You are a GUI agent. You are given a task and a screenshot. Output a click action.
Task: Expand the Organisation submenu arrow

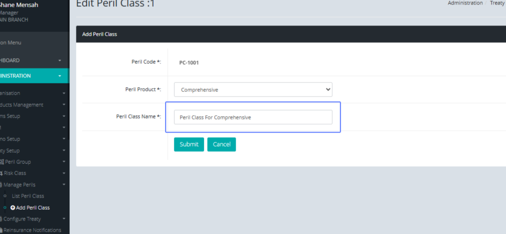[x=64, y=93]
